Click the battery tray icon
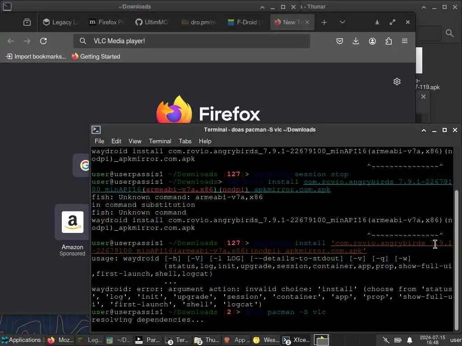462x346 pixels. click(x=398, y=340)
